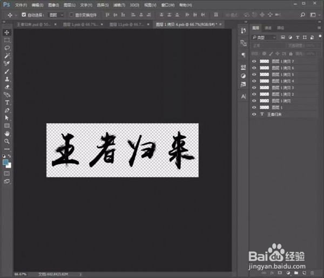Change the screen mode
The image size is (324, 278).
pos(7,181)
